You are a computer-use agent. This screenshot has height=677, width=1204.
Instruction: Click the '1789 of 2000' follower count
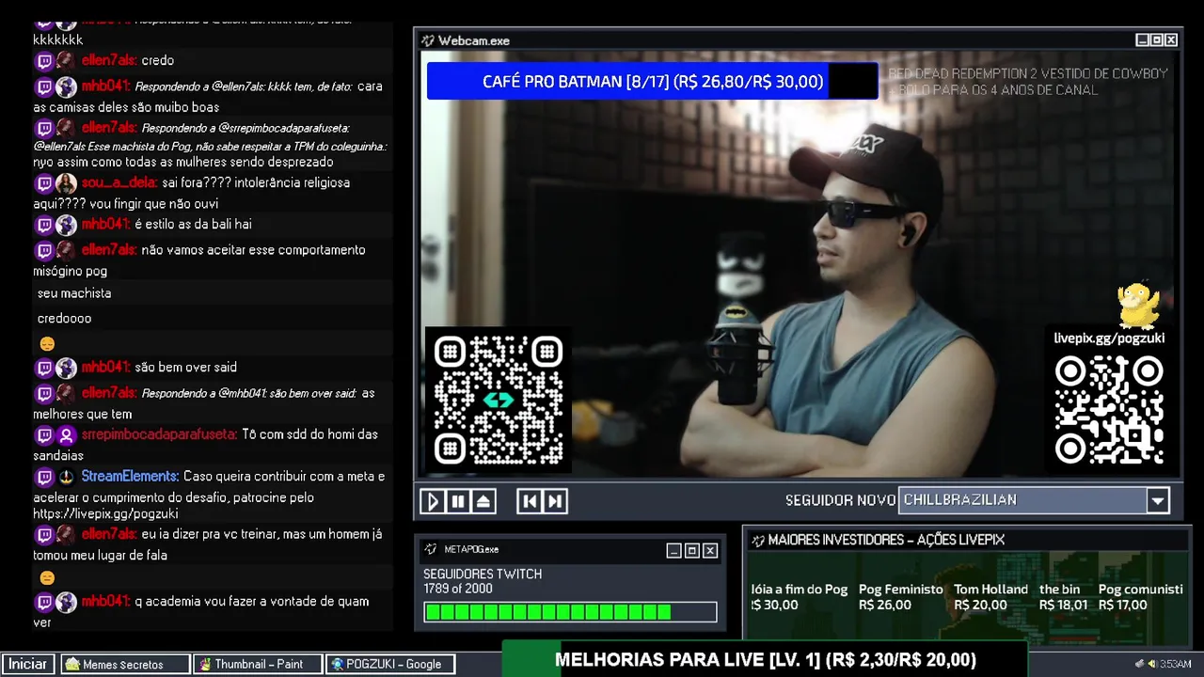[458, 589]
